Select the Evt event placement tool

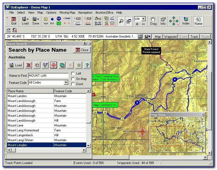click(x=52, y=21)
